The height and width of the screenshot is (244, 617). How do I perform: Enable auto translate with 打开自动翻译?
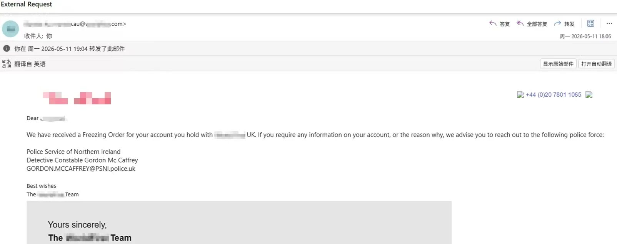tap(596, 64)
